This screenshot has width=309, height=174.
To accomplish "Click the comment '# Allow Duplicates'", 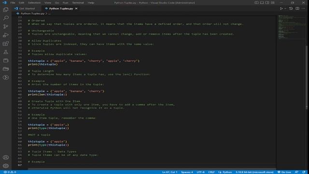I will [x=44, y=41].
